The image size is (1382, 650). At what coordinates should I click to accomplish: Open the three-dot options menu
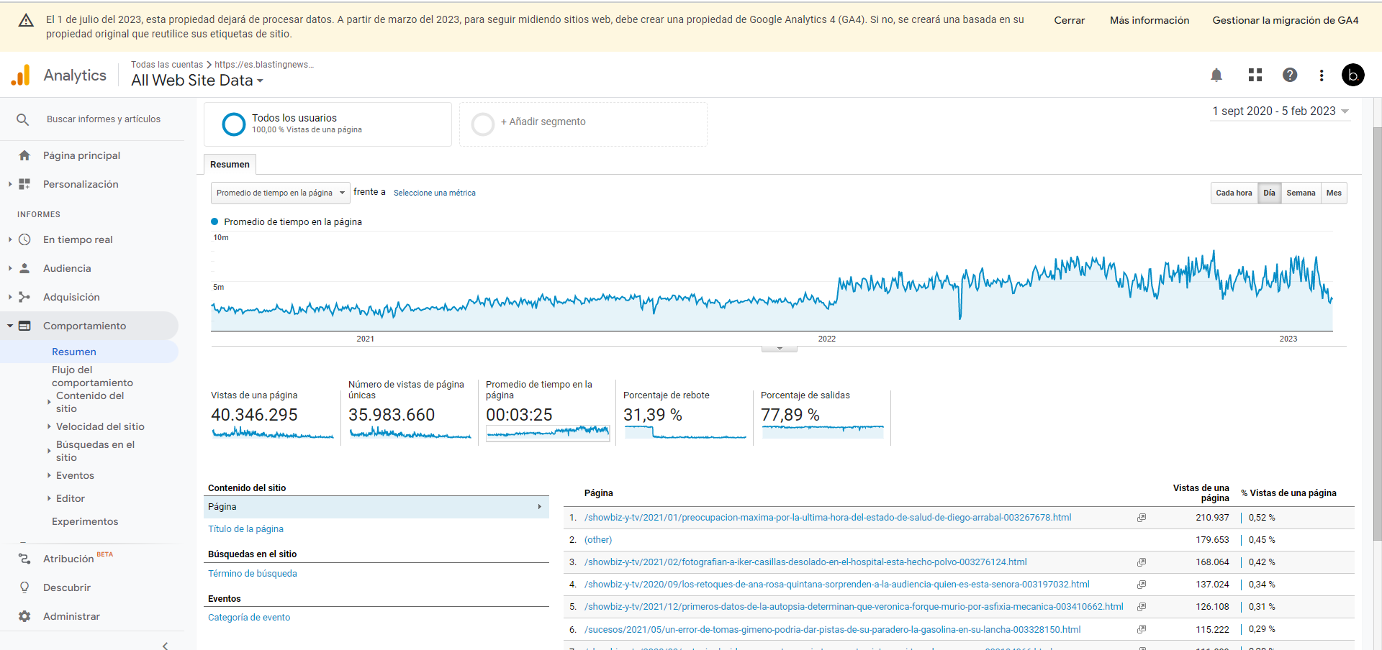point(1322,75)
